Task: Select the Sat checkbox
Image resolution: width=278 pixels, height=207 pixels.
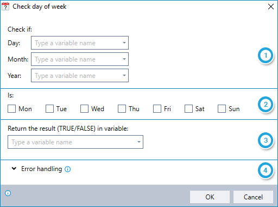Action: point(188,109)
